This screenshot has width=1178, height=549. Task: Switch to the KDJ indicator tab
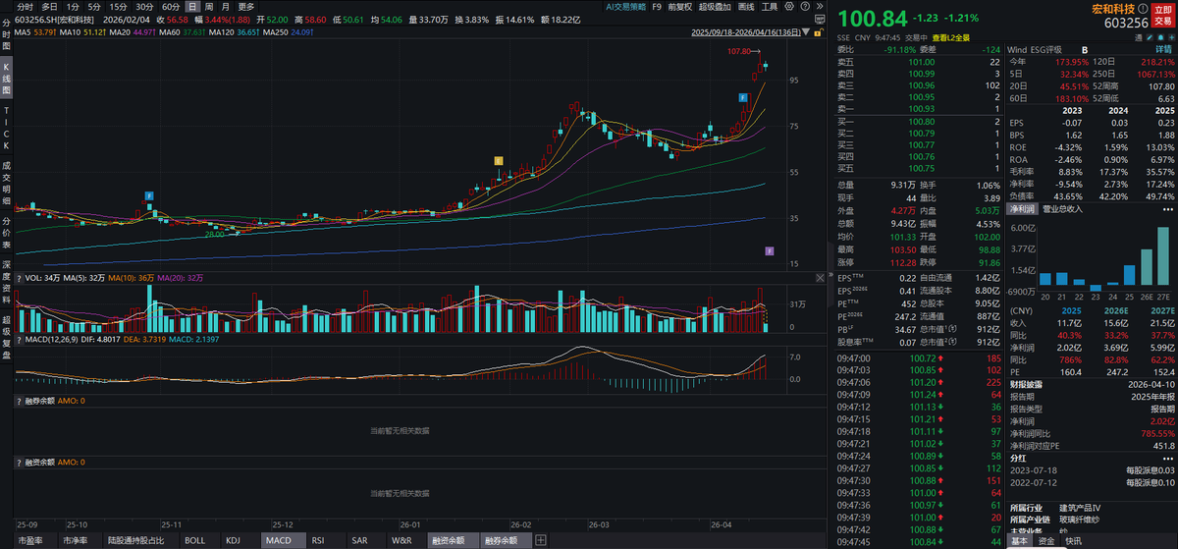[233, 540]
